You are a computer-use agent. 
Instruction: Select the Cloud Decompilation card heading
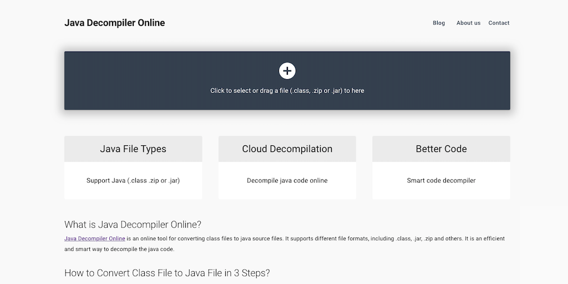coord(287,149)
